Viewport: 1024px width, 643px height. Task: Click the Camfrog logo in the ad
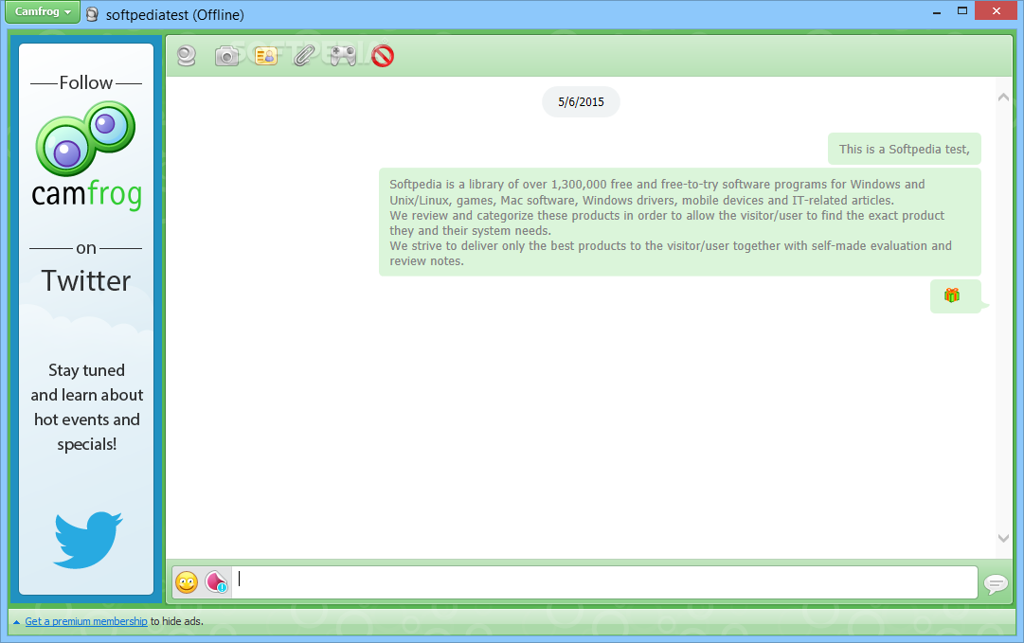click(x=86, y=155)
